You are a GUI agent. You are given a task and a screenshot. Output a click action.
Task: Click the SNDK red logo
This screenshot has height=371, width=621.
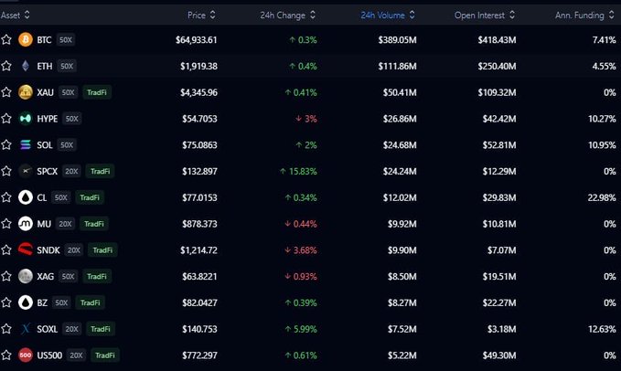(x=26, y=250)
